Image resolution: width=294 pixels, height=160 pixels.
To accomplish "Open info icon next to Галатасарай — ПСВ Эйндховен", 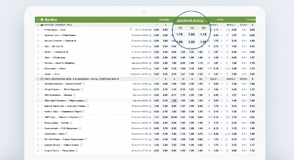I will pos(80,128).
